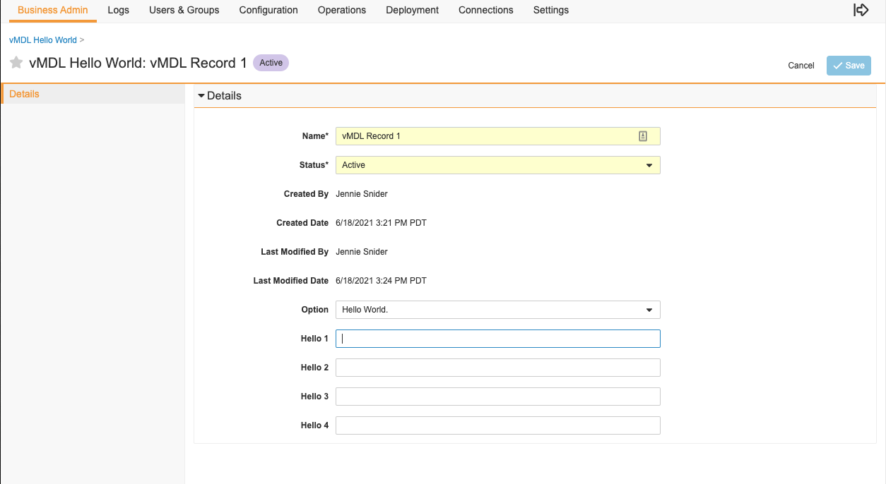The height and width of the screenshot is (484, 886).
Task: Select the Business Admin tab
Action: (x=52, y=10)
